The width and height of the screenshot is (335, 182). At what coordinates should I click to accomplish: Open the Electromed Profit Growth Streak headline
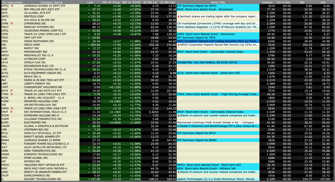pos(218,122)
